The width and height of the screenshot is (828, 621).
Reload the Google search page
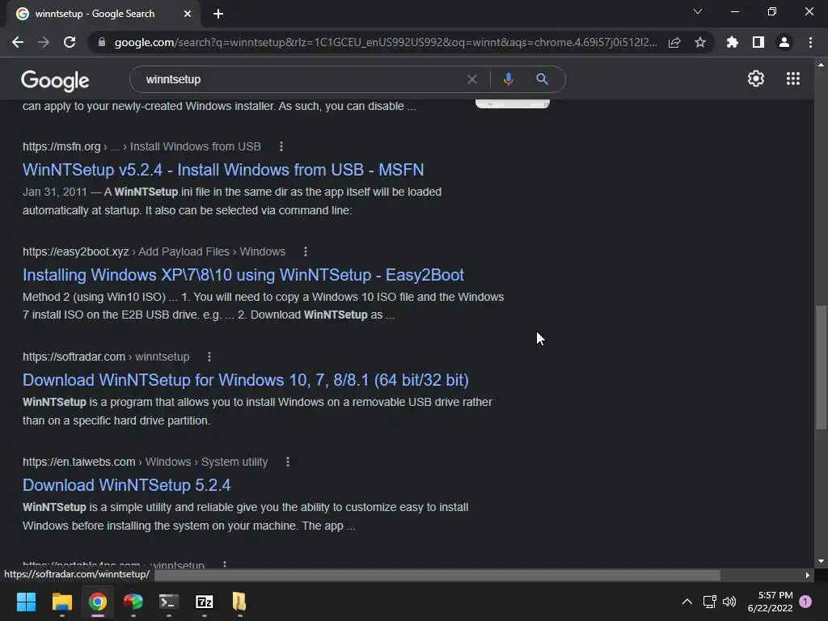(70, 42)
